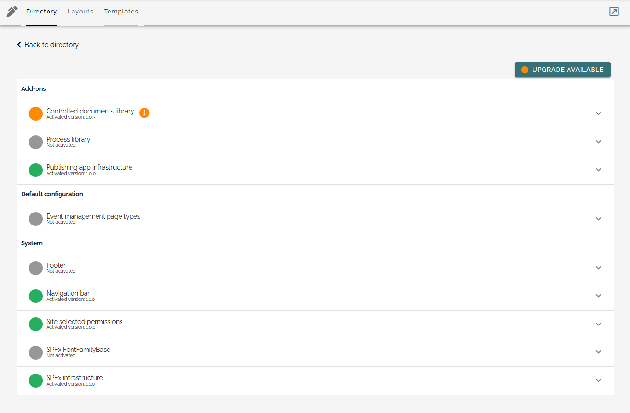The width and height of the screenshot is (630, 413).
Task: Select Site selected permissions title
Action: [x=85, y=322]
